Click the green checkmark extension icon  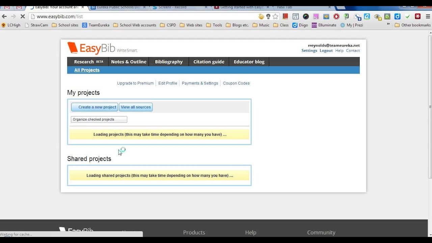click(408, 16)
